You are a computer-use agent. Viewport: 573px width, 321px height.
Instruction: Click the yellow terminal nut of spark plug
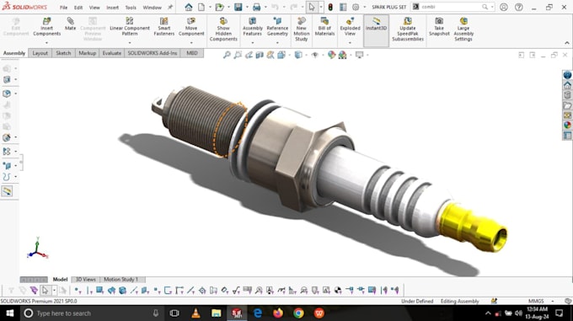click(x=473, y=227)
